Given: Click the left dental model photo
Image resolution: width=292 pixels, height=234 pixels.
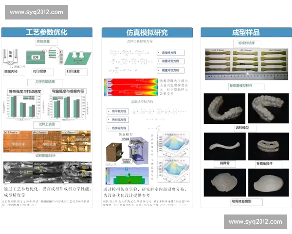Looking at the screenshot, I should 224,110.
